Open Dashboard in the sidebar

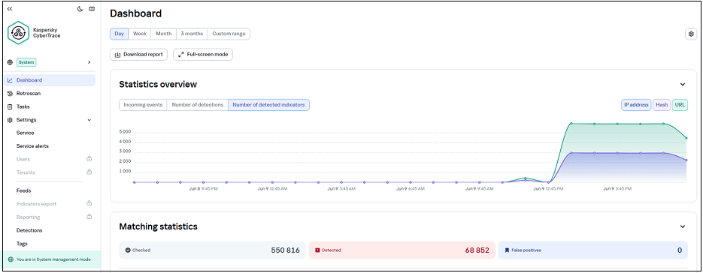50,80
